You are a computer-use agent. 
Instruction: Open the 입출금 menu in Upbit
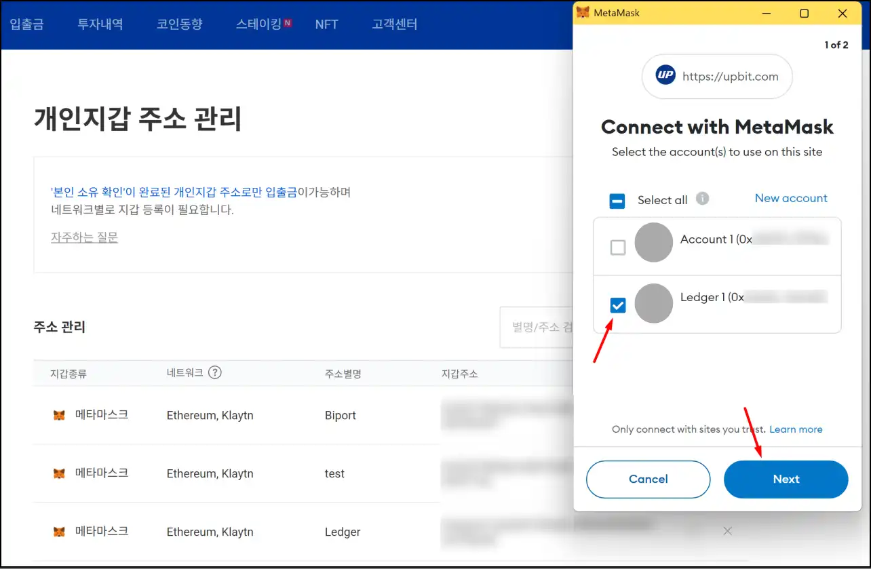coord(26,24)
